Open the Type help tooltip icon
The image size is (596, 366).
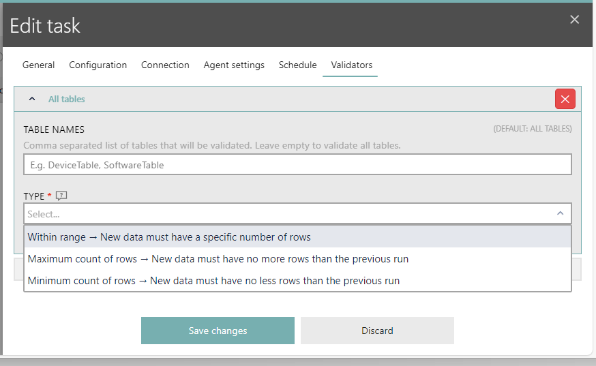click(61, 196)
